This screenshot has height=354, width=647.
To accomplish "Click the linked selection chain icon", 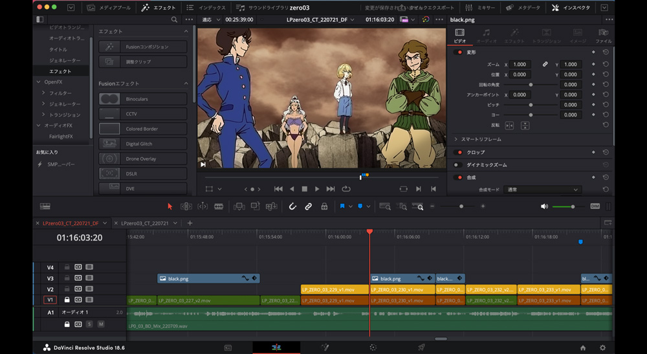I will click(x=309, y=206).
